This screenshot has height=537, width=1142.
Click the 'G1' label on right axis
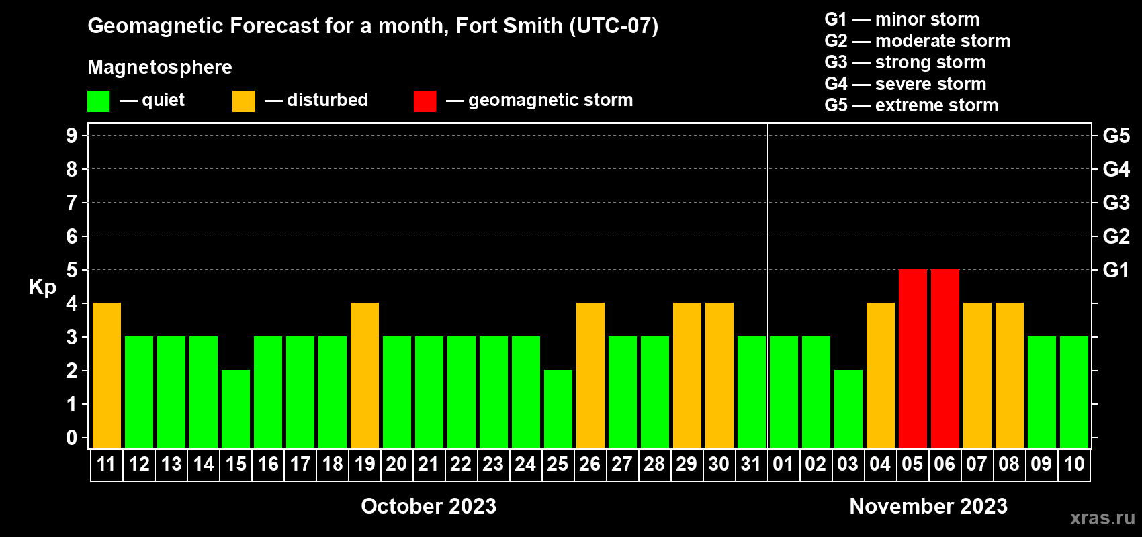(1116, 270)
